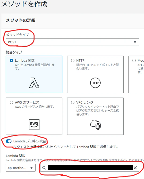Click the VPC cloud shield icon
This screenshot has width=144, height=179.
(95, 125)
